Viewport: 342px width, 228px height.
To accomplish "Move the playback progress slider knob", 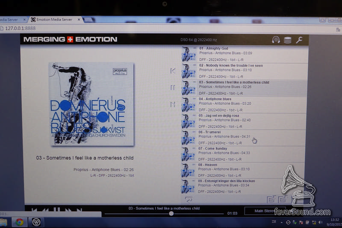I will click(x=171, y=213).
